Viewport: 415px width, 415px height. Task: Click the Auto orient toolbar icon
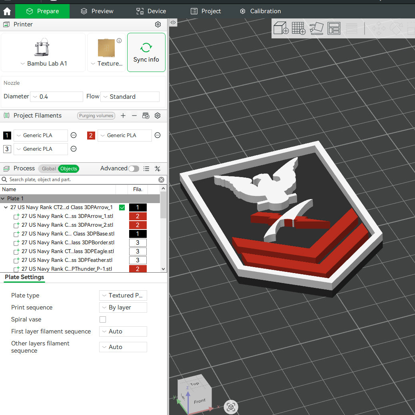[316, 28]
